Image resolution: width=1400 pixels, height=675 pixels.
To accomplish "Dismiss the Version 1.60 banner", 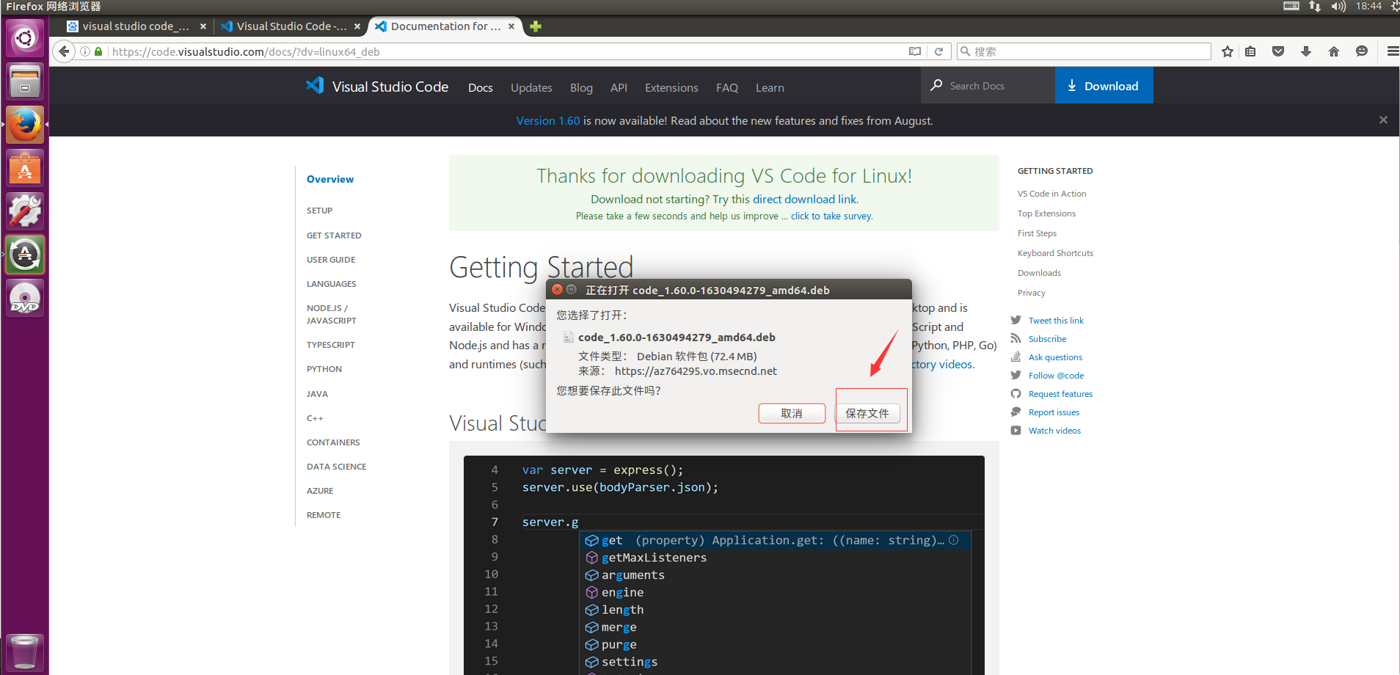I will 1383,120.
